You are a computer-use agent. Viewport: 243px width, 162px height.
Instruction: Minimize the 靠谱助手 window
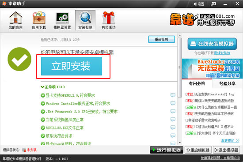225,4
